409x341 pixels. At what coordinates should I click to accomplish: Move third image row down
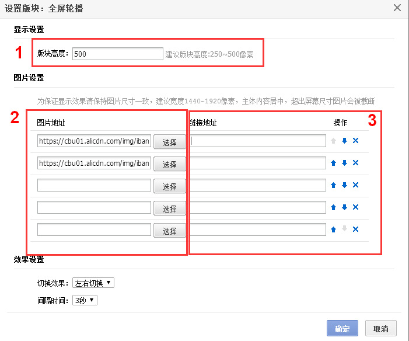coord(344,185)
